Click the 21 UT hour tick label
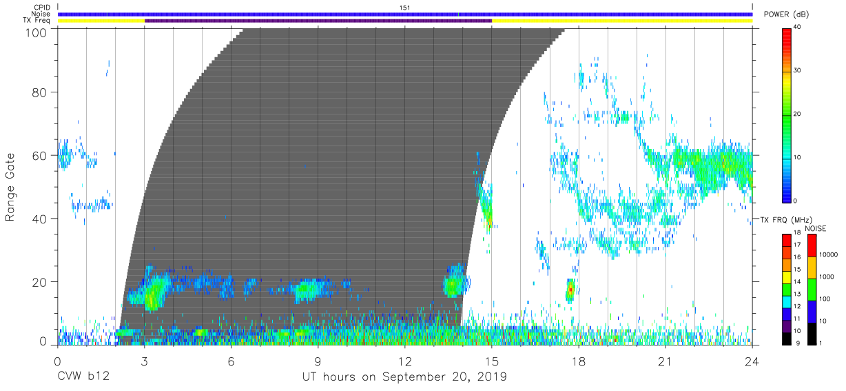The width and height of the screenshot is (846, 391). pos(666,361)
